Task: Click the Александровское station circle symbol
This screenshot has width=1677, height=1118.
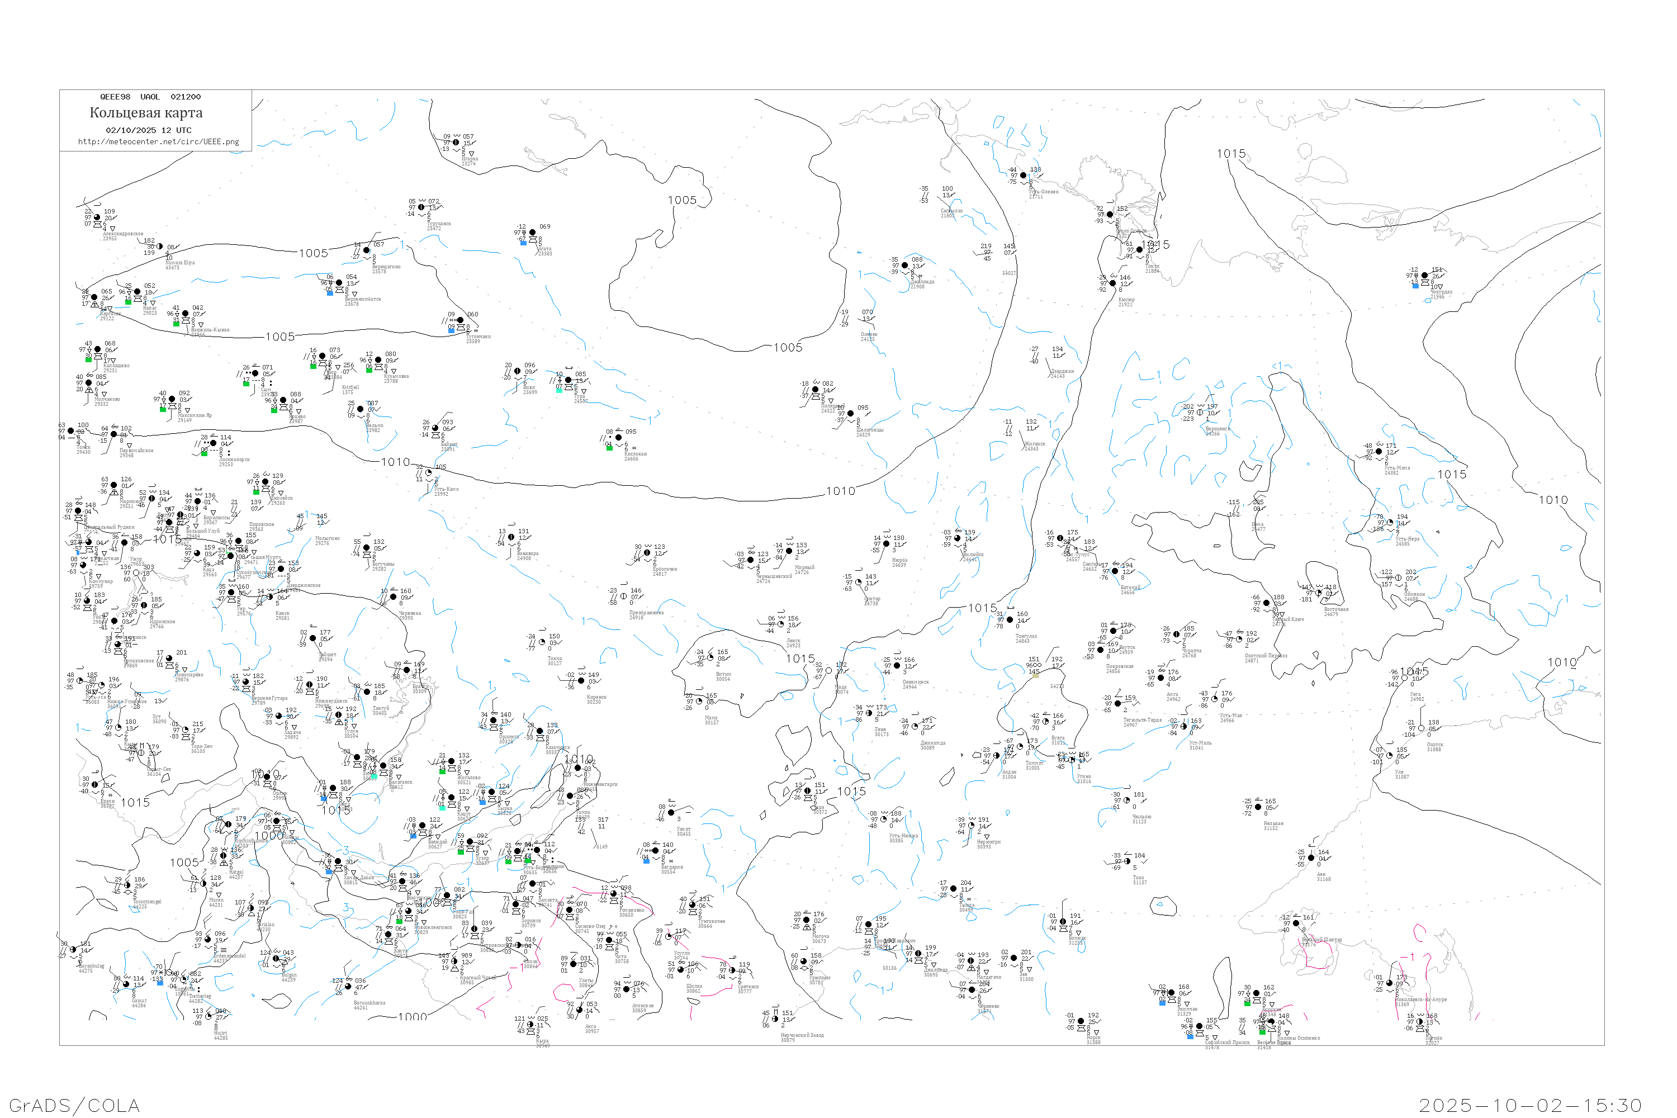Action: 97,217
